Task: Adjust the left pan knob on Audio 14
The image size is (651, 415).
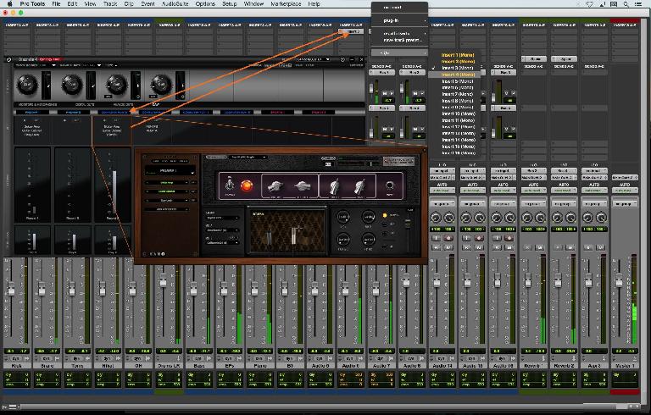Action: pyautogui.click(x=436, y=218)
